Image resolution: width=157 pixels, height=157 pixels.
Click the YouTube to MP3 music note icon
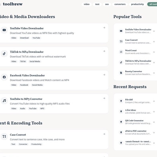click(x=4, y=101)
